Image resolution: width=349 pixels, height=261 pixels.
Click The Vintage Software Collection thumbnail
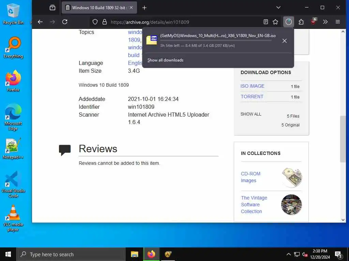(x=291, y=205)
